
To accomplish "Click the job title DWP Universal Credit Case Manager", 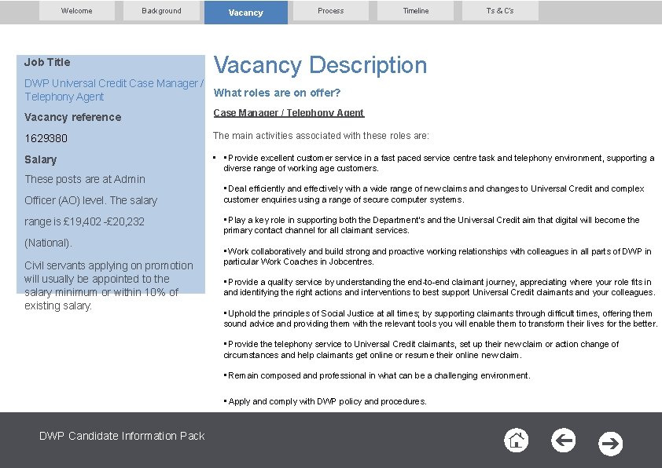I will pyautogui.click(x=114, y=90).
